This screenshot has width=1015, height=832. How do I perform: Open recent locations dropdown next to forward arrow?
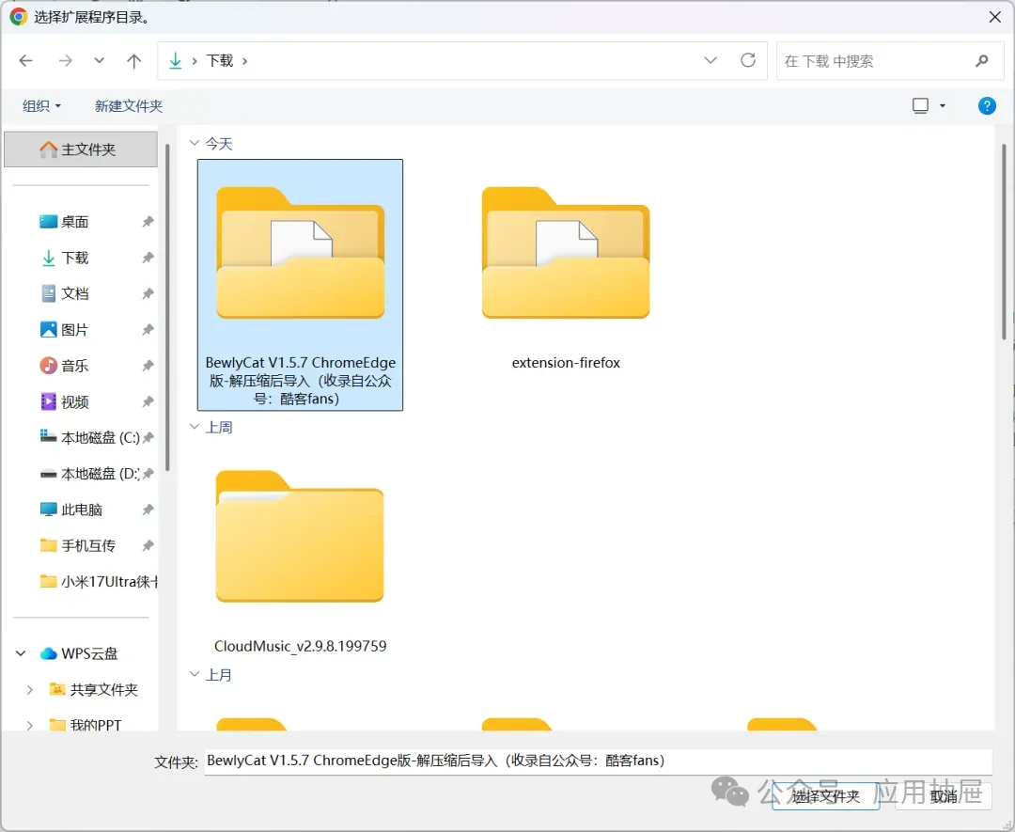(99, 61)
